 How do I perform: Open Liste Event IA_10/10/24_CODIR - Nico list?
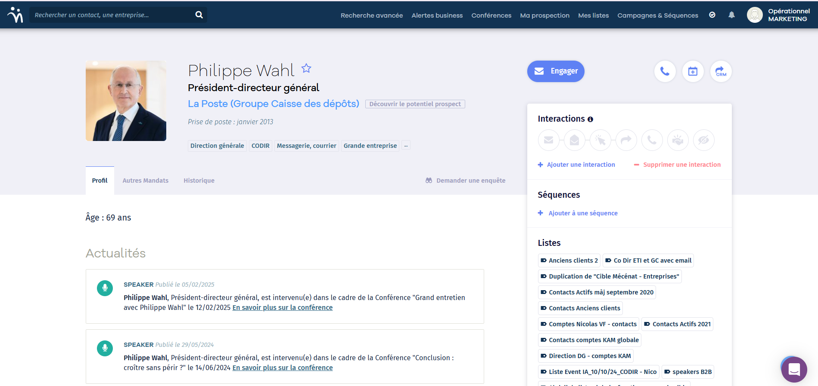click(x=599, y=372)
